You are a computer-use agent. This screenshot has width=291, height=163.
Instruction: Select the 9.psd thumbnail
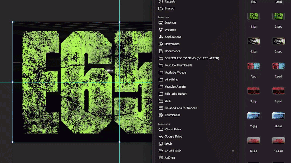pos(278,91)
